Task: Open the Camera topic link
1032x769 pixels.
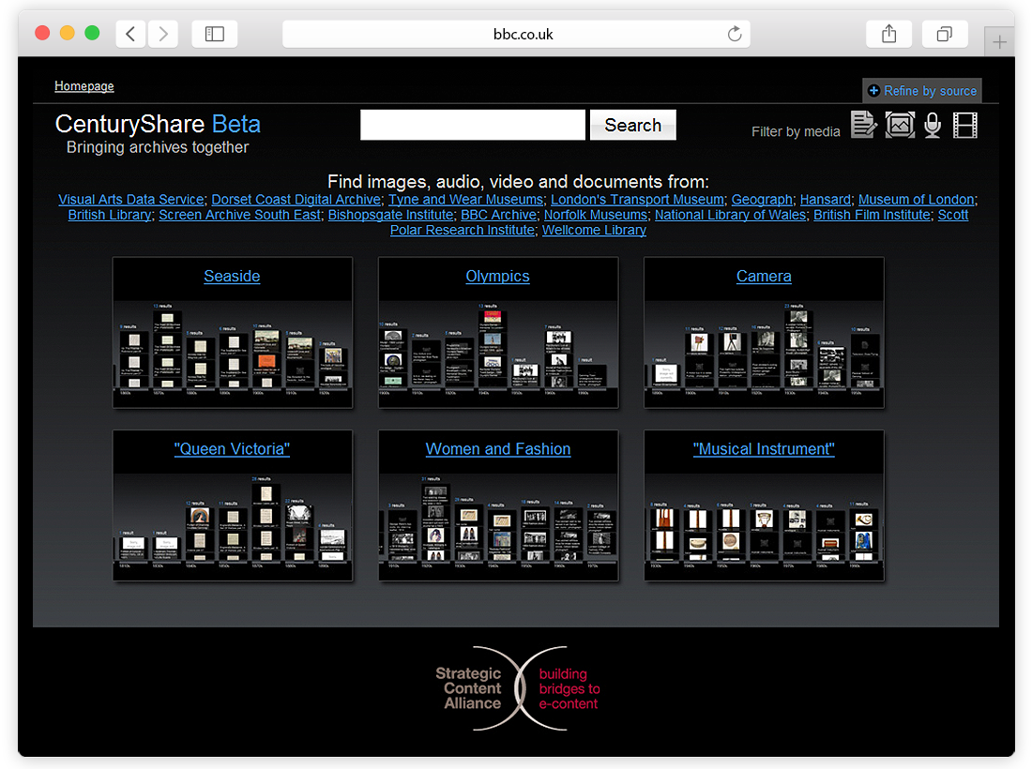Action: pos(764,277)
